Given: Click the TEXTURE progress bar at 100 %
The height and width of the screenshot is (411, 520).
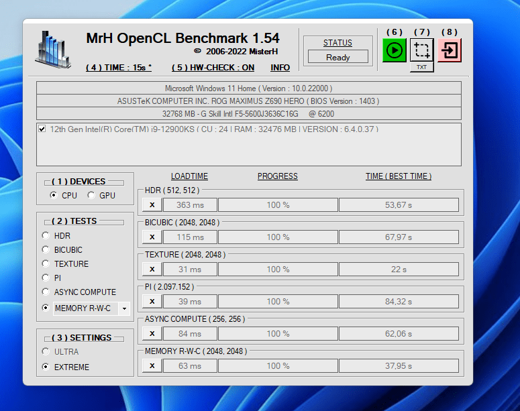Looking at the screenshot, I should coord(278,269).
